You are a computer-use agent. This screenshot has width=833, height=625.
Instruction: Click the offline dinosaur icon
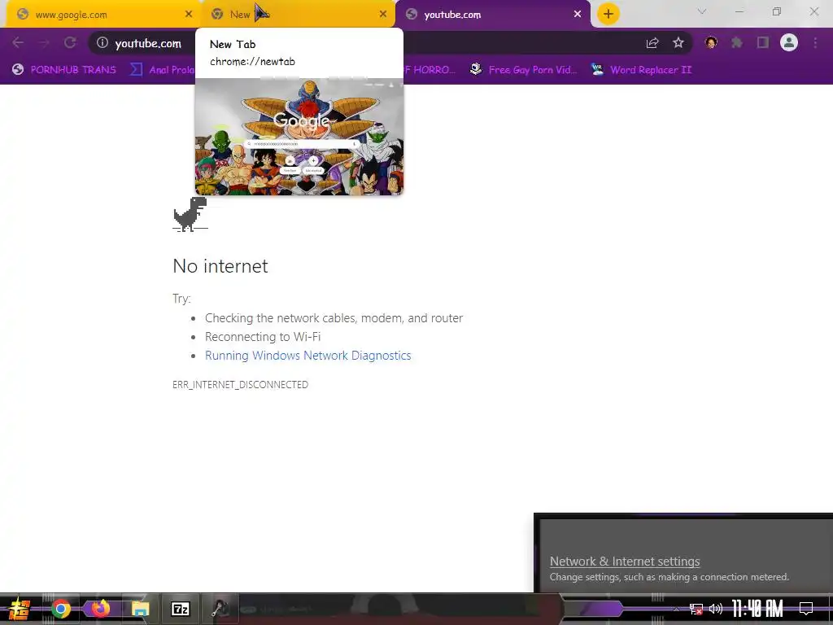(190, 214)
